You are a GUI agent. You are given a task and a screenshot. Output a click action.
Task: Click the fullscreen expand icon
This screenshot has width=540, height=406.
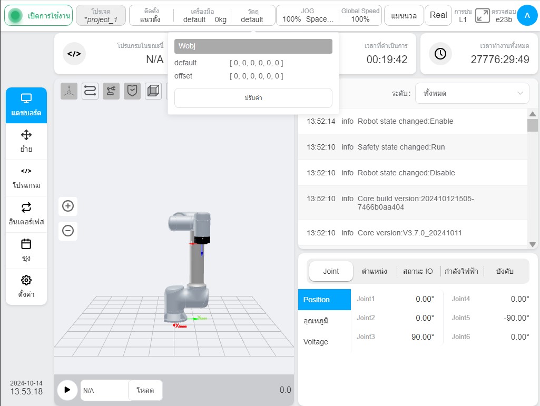(482, 15)
